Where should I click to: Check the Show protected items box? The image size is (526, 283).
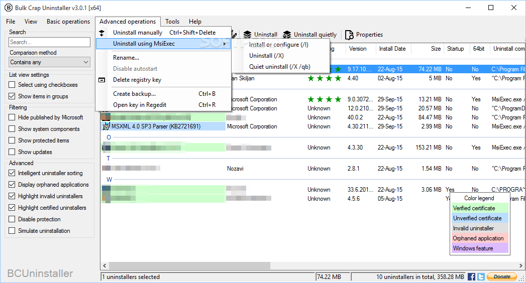(12, 140)
